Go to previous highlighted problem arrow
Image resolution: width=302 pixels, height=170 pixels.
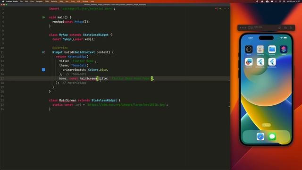(225, 8)
